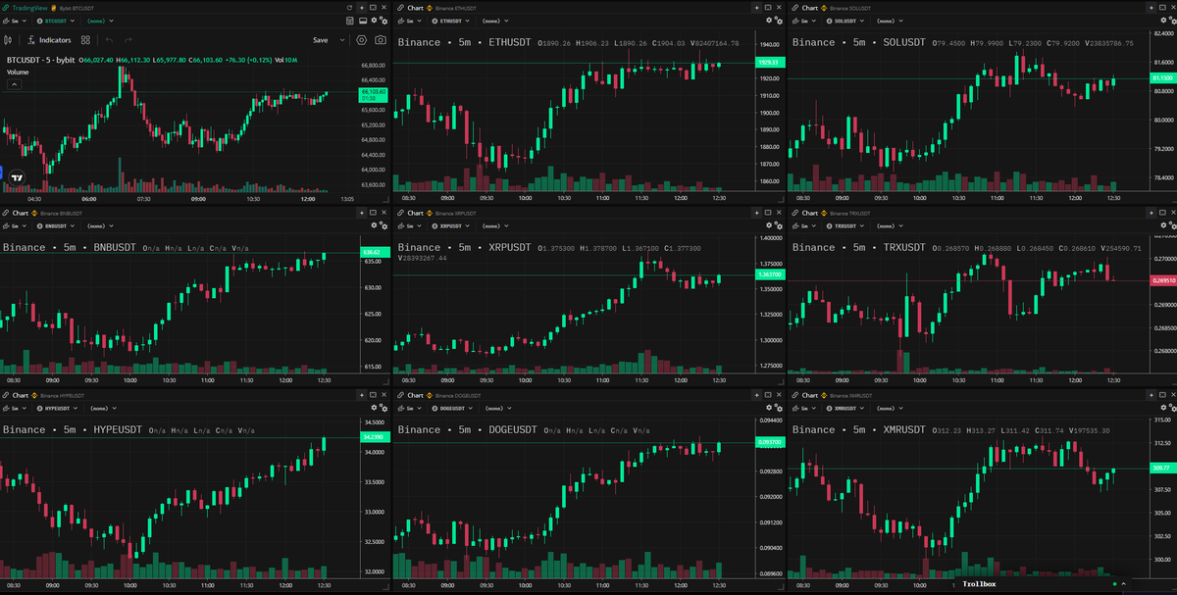Viewport: 1177px width, 595px height.
Task: Click link icon of XMRUSDT chart panel
Action: pyautogui.click(x=795, y=395)
